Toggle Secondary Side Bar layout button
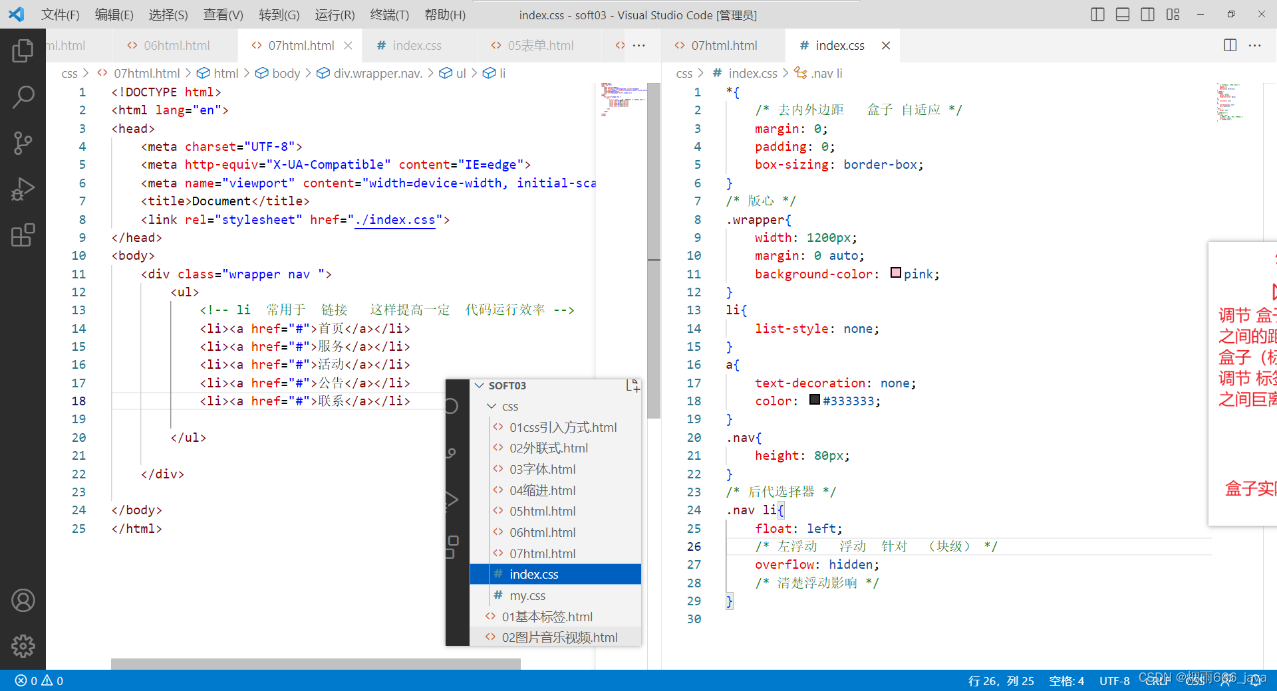1277x691 pixels. [1148, 14]
